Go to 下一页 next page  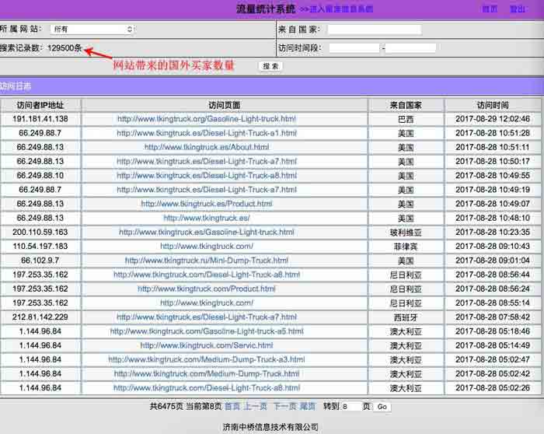284,406
